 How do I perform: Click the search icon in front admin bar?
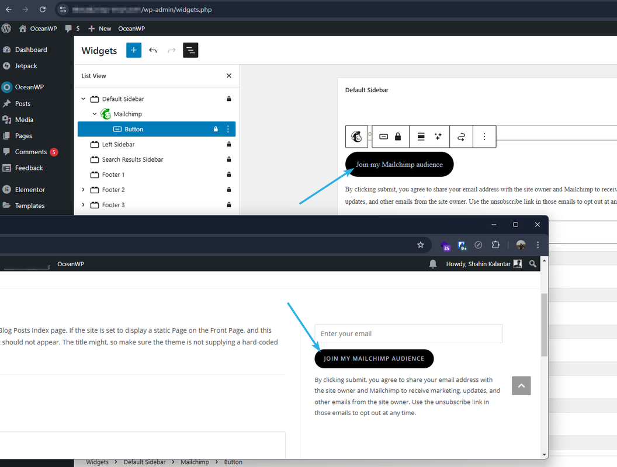click(532, 264)
